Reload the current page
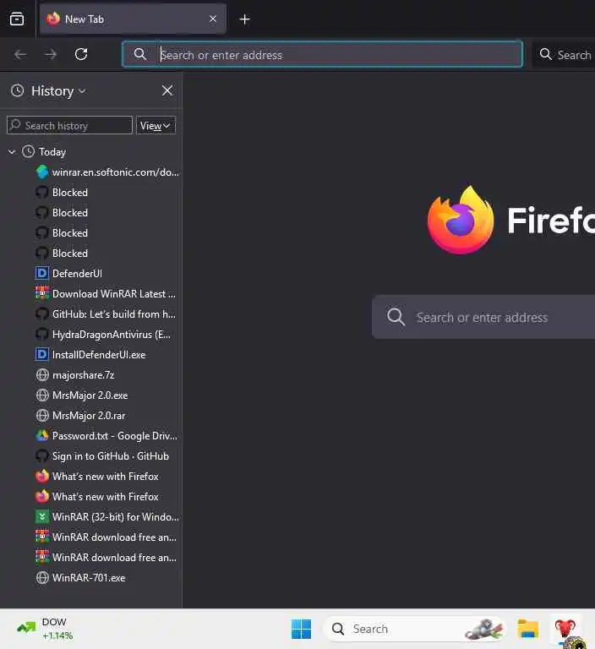Viewport: 595px width, 649px height. [x=81, y=54]
